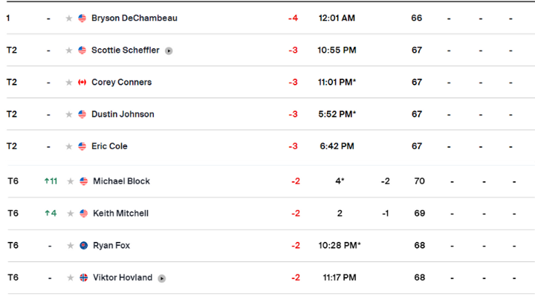Click the Norway flag by Viktor Hovland
The image size is (535, 297).
84,278
